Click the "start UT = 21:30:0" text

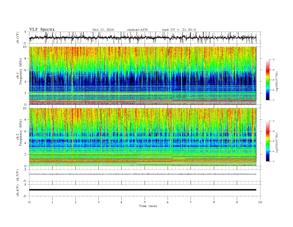[179, 30]
